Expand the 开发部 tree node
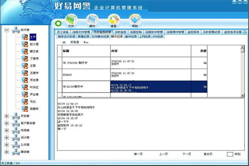This screenshot has height=166, width=249. (7, 116)
